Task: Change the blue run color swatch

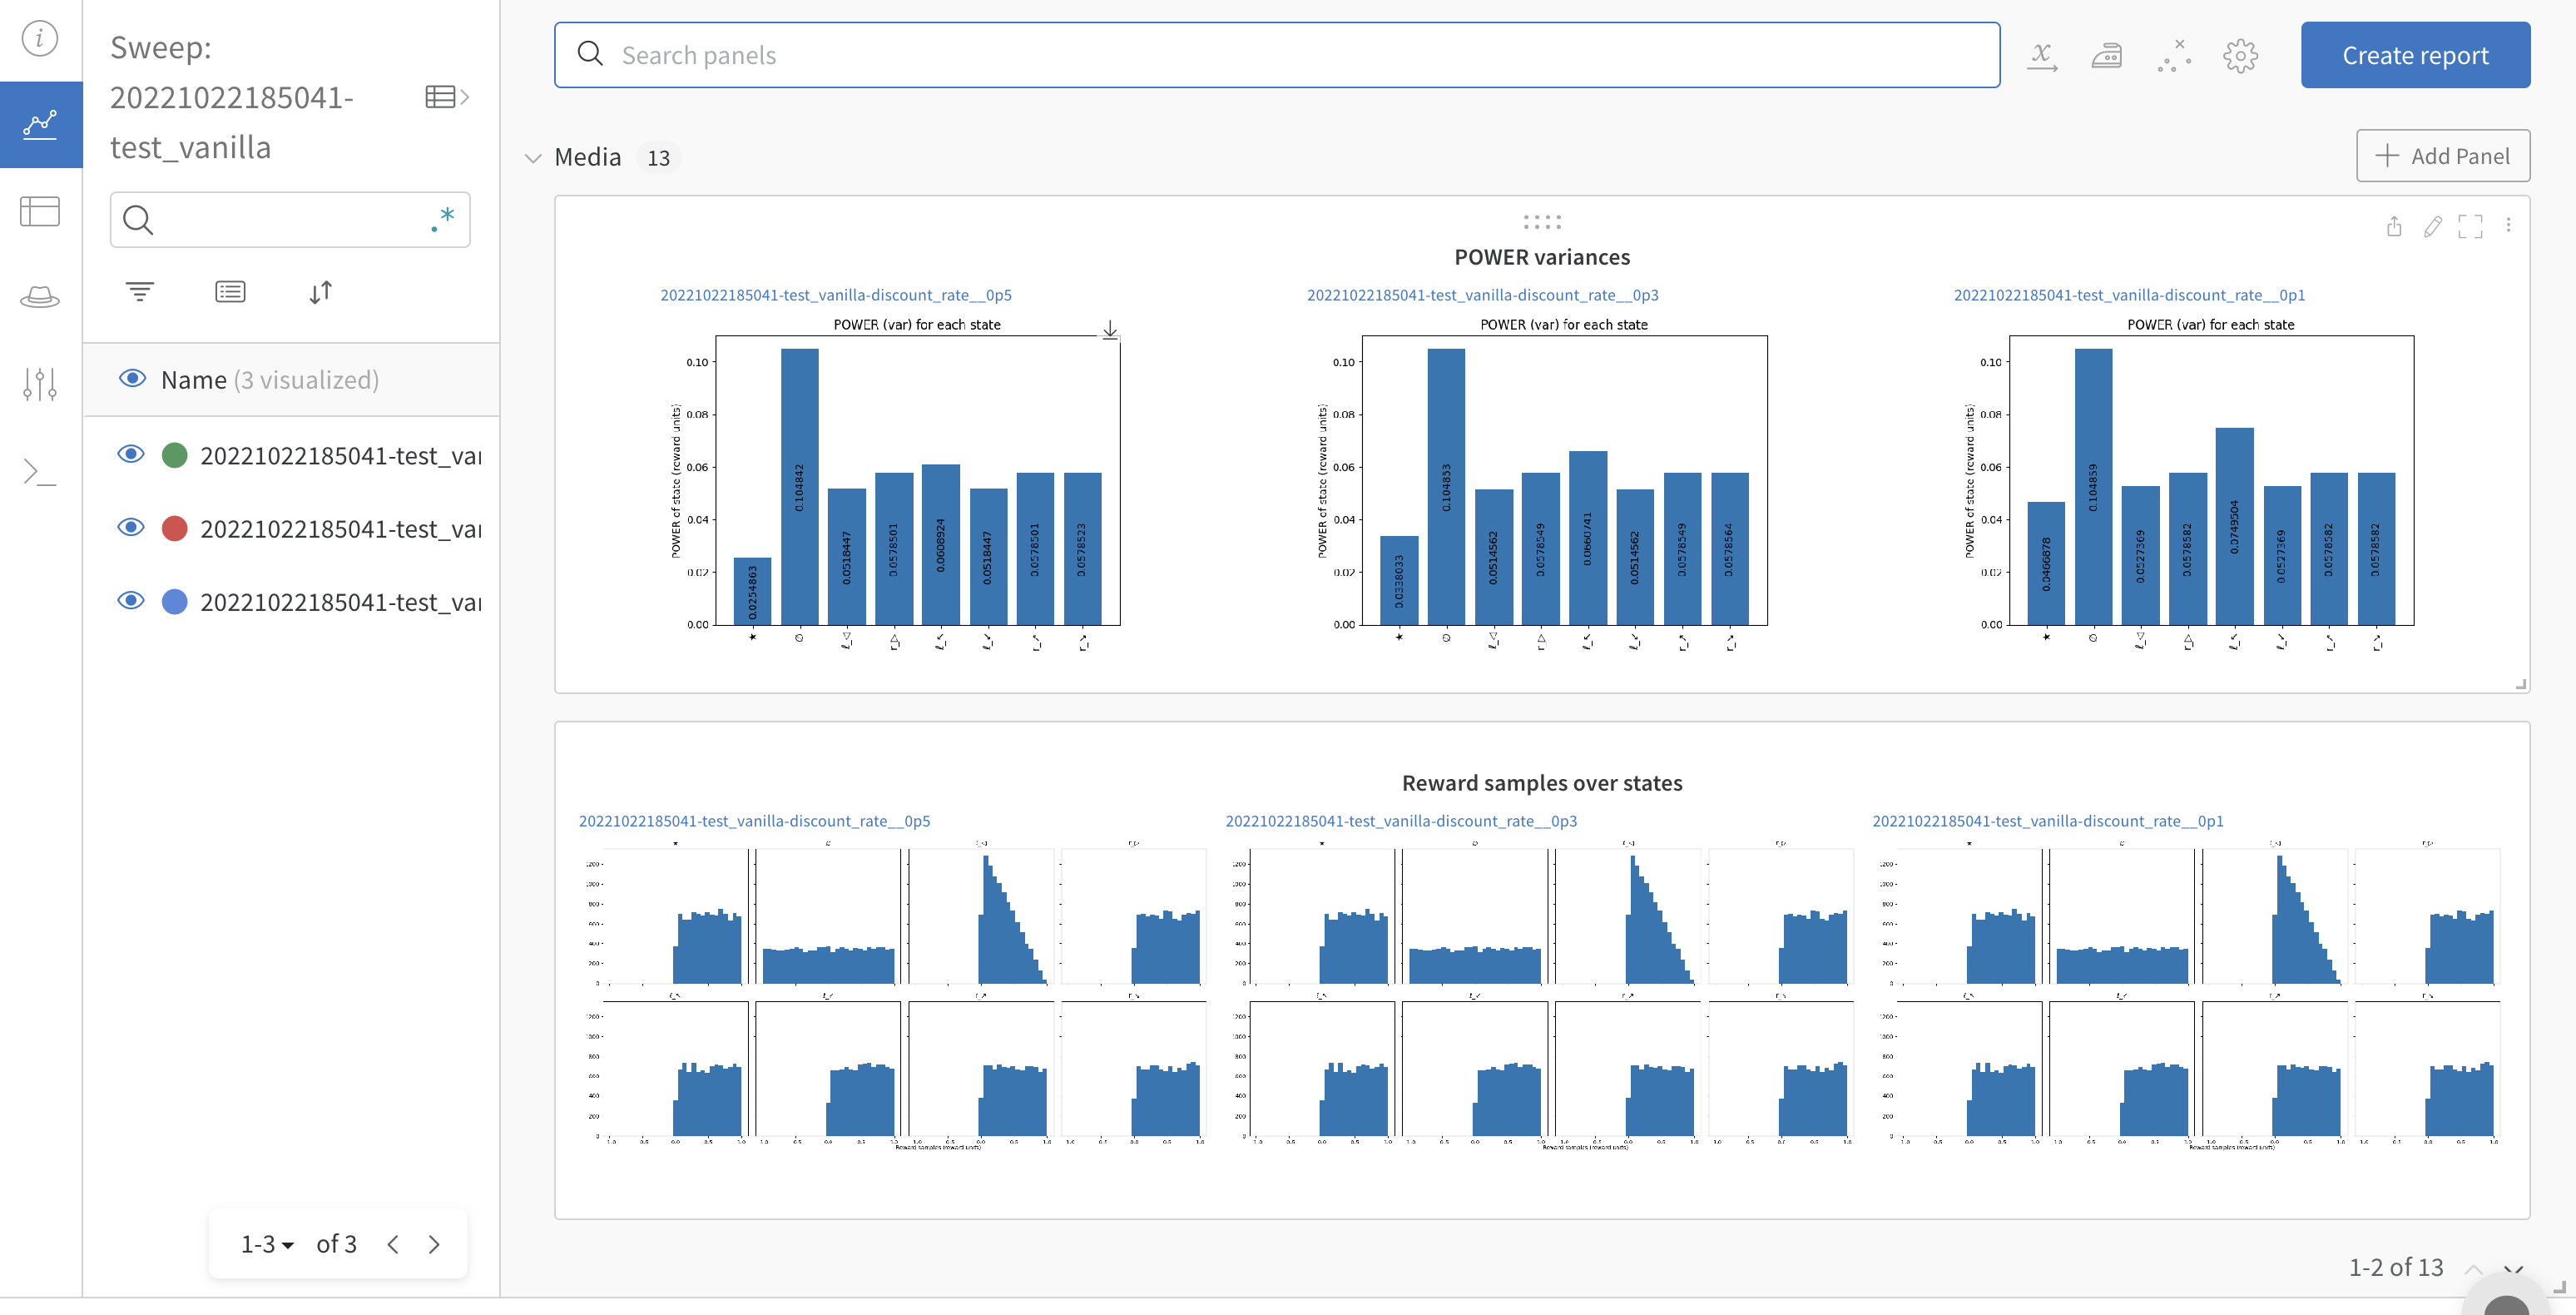Action: (x=175, y=601)
